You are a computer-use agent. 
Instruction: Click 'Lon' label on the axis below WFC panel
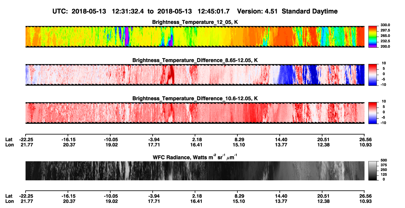pyautogui.click(x=9, y=201)
